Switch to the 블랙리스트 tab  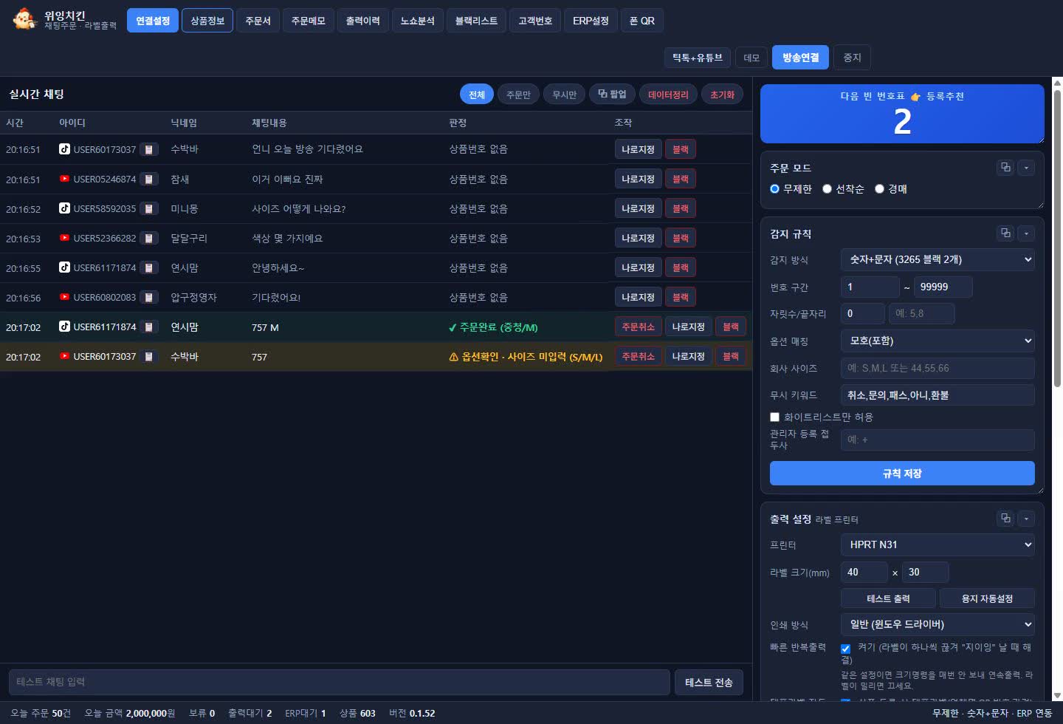click(x=476, y=21)
